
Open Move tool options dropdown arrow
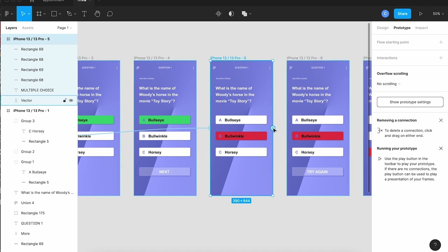29,14
